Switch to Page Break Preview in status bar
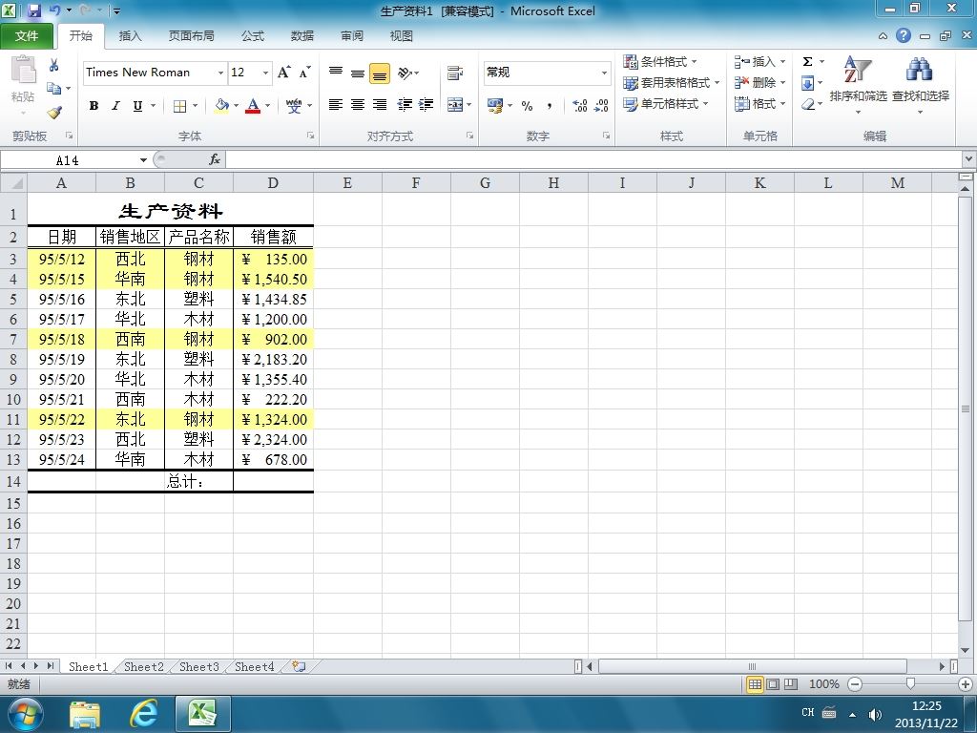977x733 pixels. (791, 684)
